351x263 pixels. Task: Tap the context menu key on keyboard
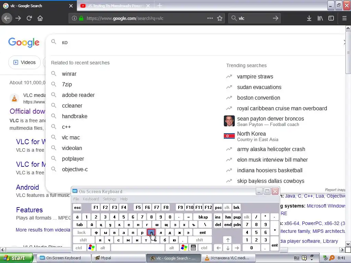[x=193, y=248]
